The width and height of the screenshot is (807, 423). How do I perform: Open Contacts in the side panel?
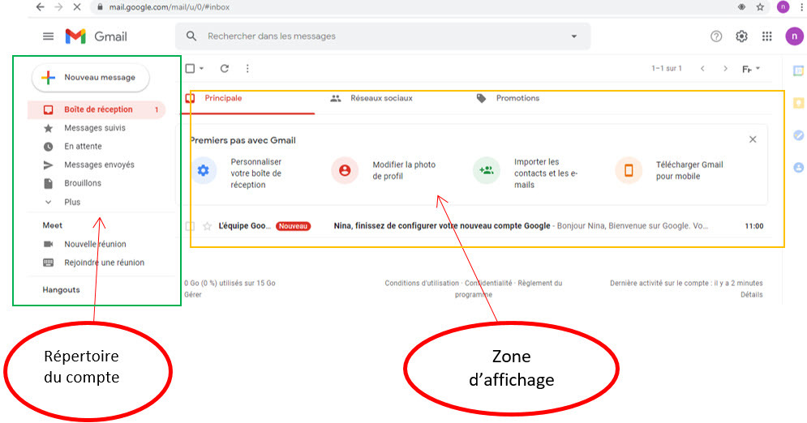pos(798,168)
